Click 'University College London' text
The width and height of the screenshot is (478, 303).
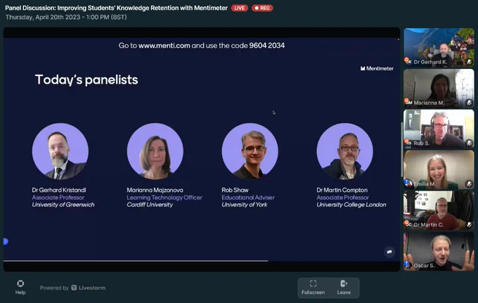351,205
